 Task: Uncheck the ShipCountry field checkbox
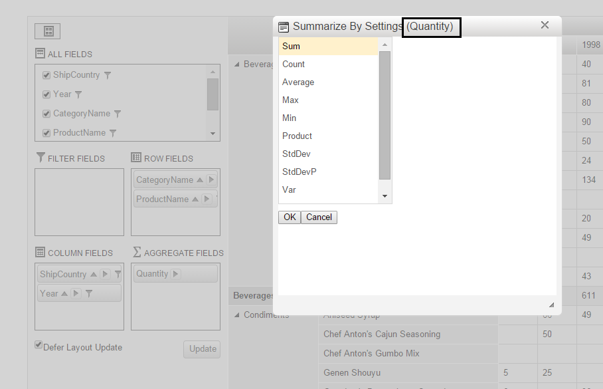(x=46, y=75)
